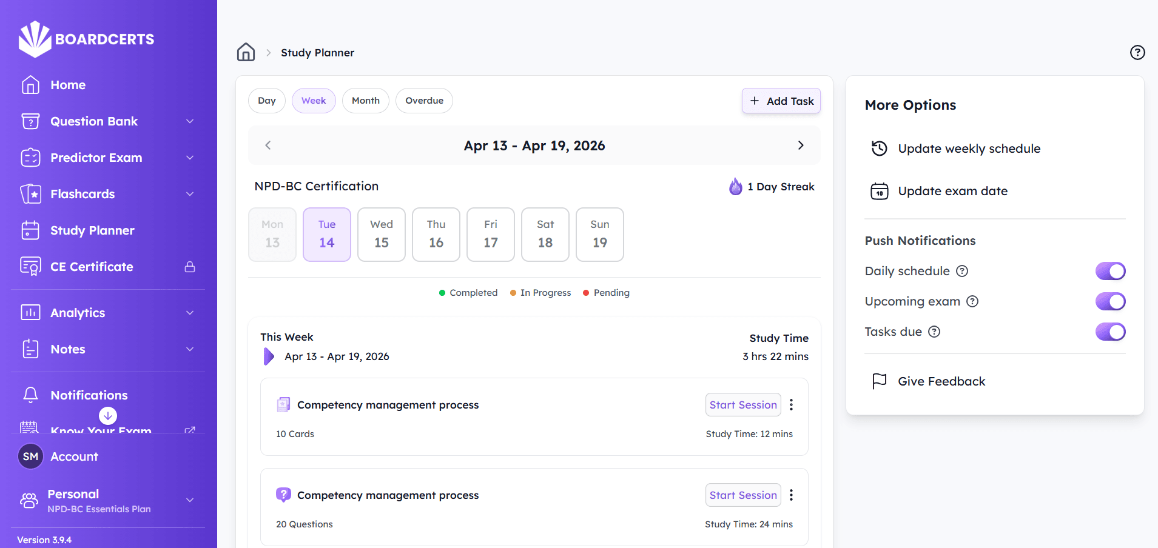The width and height of the screenshot is (1158, 548).
Task: Open Update exam date option
Action: click(x=952, y=191)
